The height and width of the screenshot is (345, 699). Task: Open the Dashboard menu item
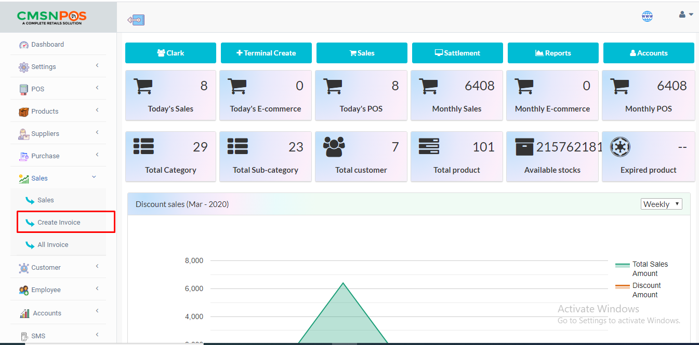[58, 45]
